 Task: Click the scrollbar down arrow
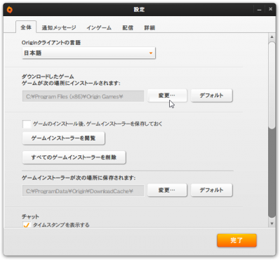(x=272, y=223)
